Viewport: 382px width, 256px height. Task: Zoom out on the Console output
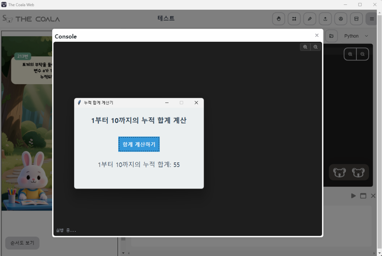point(316,47)
